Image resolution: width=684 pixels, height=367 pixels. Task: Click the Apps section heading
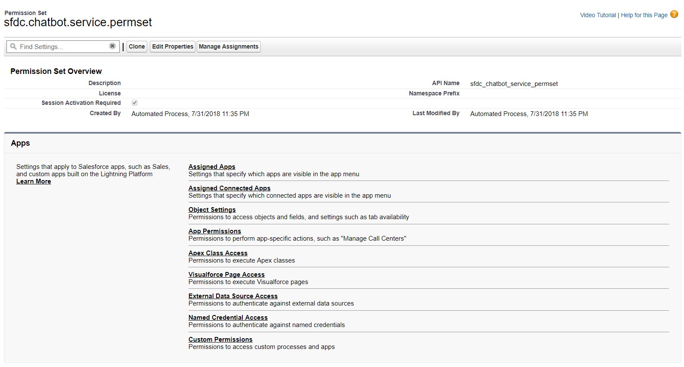[20, 143]
